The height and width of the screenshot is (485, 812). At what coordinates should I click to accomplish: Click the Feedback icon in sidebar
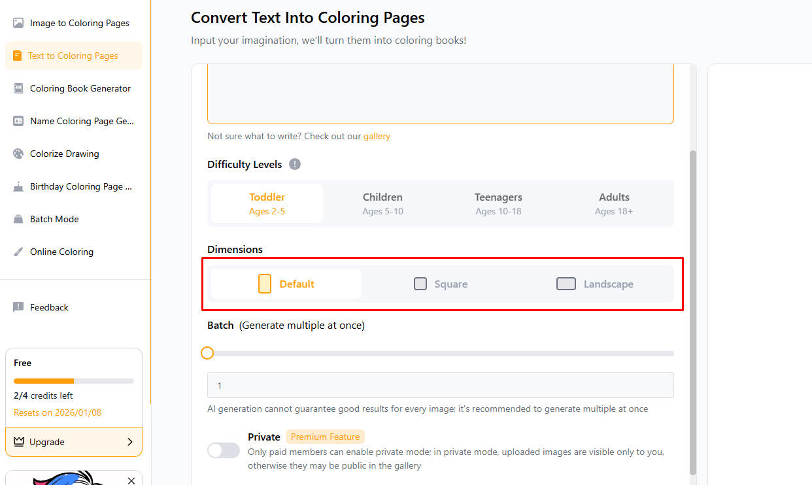(x=18, y=307)
